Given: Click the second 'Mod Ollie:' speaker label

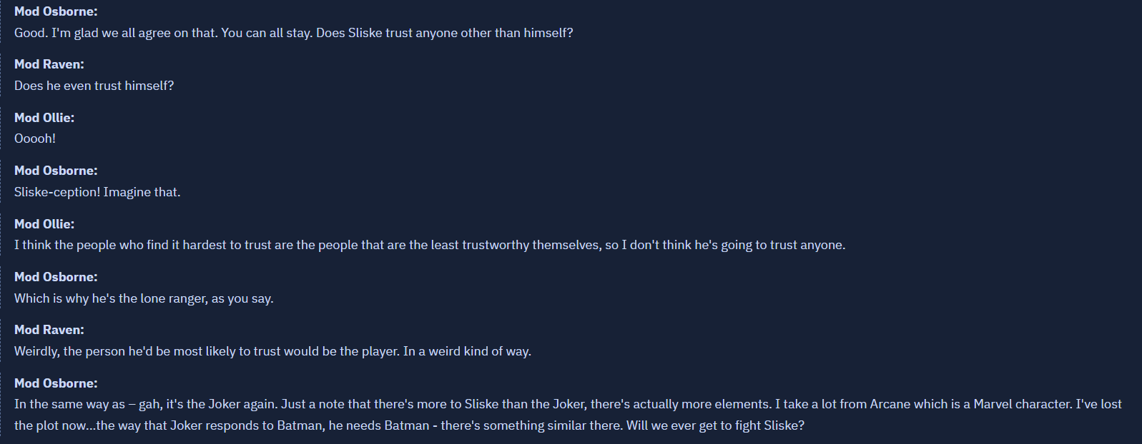Looking at the screenshot, I should click(x=44, y=224).
